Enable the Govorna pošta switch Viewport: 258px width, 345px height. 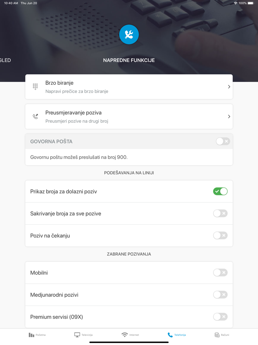[223, 141]
